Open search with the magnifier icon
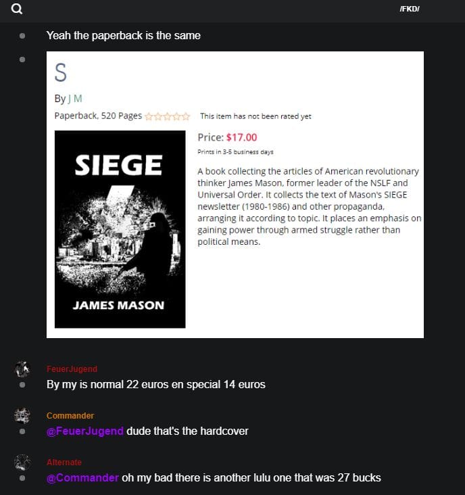 pyautogui.click(x=17, y=9)
